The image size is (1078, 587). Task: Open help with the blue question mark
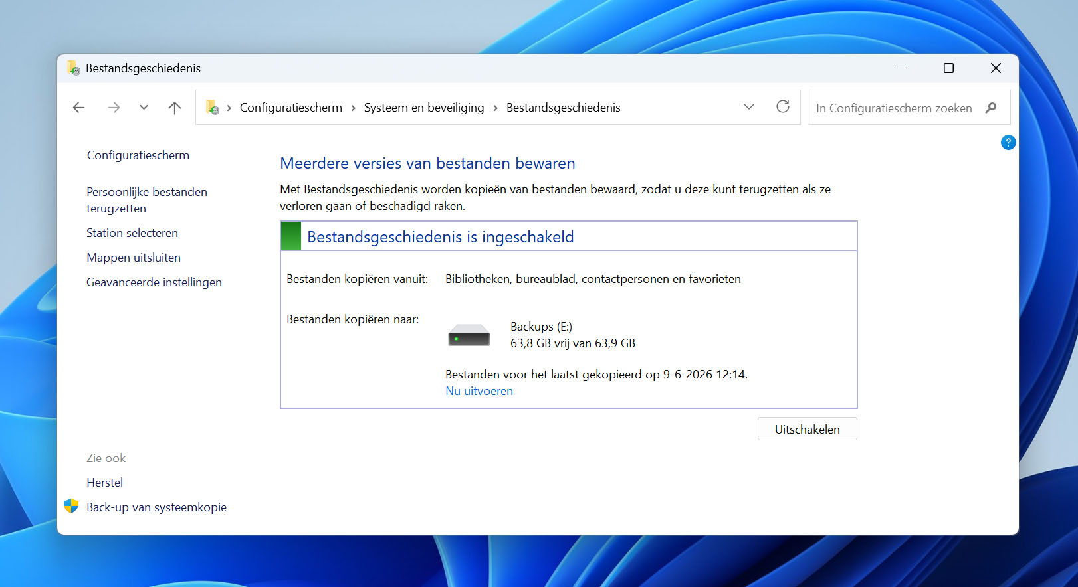[1008, 142]
